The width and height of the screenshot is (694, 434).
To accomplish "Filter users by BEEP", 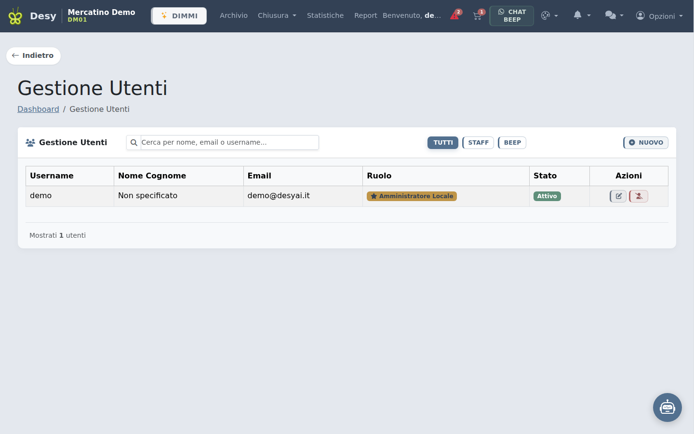I will click(x=512, y=143).
